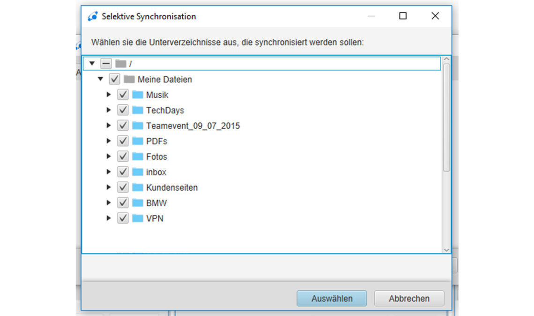The width and height of the screenshot is (534, 316).
Task: Uncheck the Meine Dateien checkbox
Action: tap(115, 79)
